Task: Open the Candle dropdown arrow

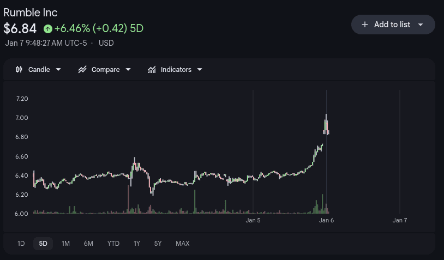Action: [x=58, y=69]
